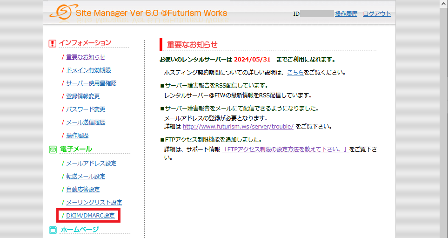Click the cyan Homepage section icon
This screenshot has height=238, width=448.
[53, 230]
